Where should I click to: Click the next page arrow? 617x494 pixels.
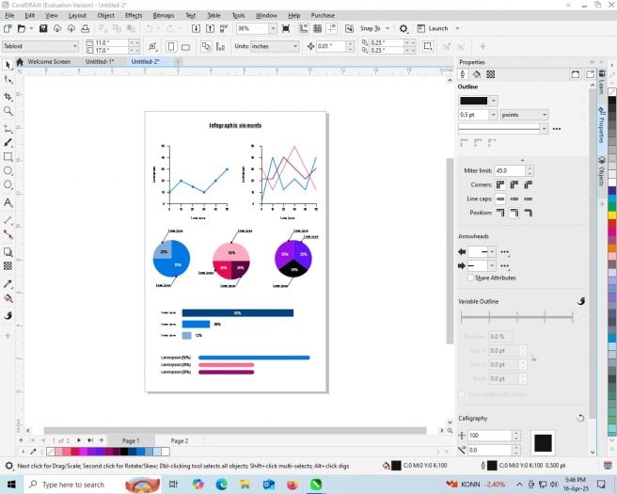79,440
